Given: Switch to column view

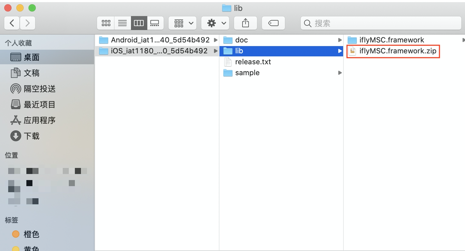Looking at the screenshot, I should [139, 23].
